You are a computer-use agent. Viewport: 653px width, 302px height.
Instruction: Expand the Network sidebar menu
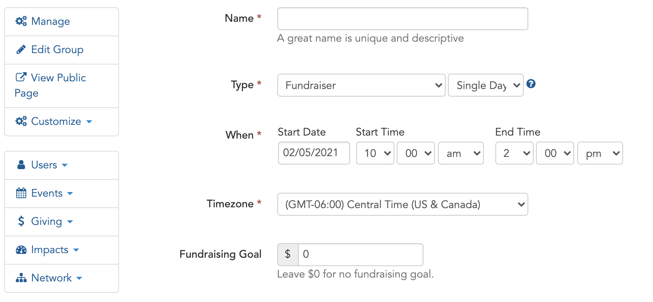tap(62, 278)
